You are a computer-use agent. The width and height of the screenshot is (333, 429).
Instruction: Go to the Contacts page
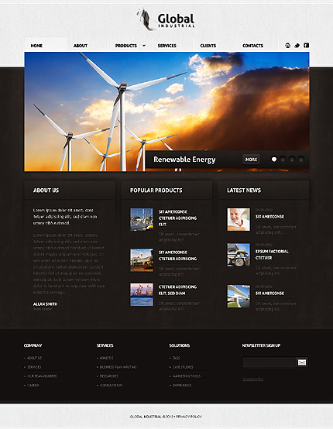pos(252,46)
